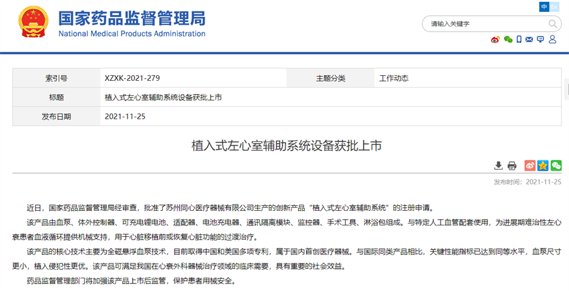This screenshot has height=291, width=569.
Task: Click the monitor screen icon in header
Action: [x=541, y=39]
